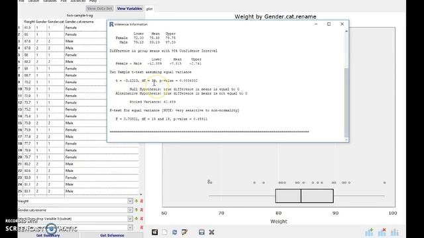Select row 1 Weight cell 61.5
This screenshot has height=238, width=424.
(x=28, y=28)
